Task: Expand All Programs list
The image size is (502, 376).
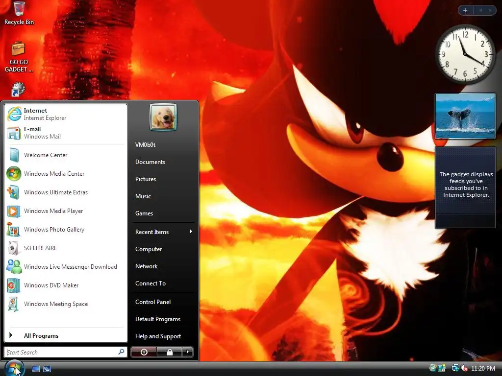Action: click(66, 336)
